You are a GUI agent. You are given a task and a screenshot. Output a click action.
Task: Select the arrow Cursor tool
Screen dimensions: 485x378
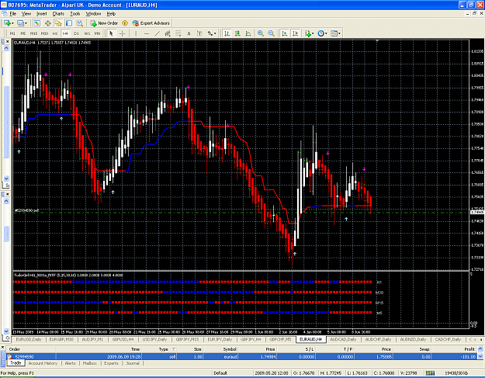click(x=111, y=33)
